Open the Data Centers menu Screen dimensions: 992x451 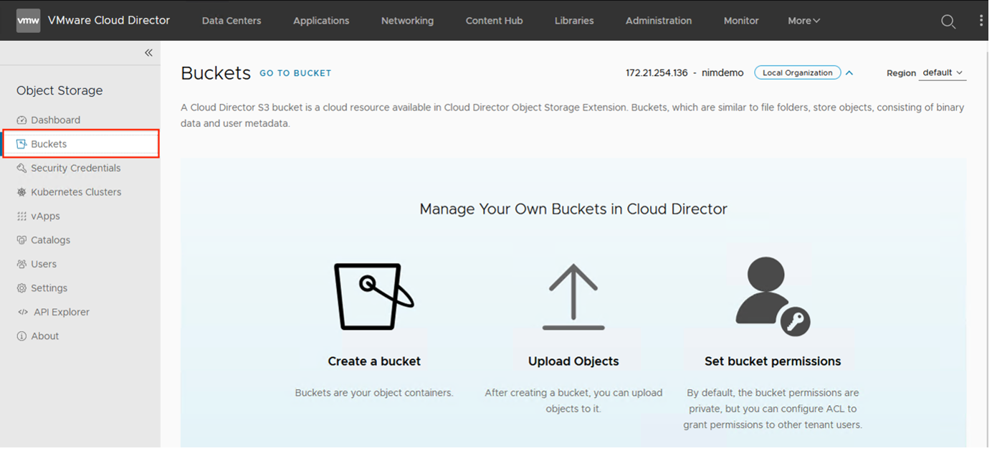pyautogui.click(x=232, y=21)
